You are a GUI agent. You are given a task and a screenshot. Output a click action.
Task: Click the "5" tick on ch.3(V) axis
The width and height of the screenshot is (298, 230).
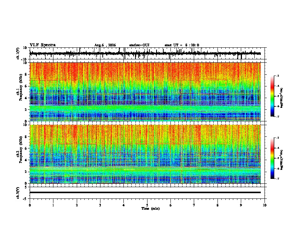26,187
